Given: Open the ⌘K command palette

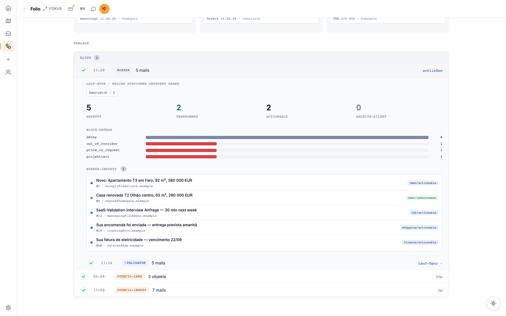Looking at the screenshot, I should (x=82, y=9).
